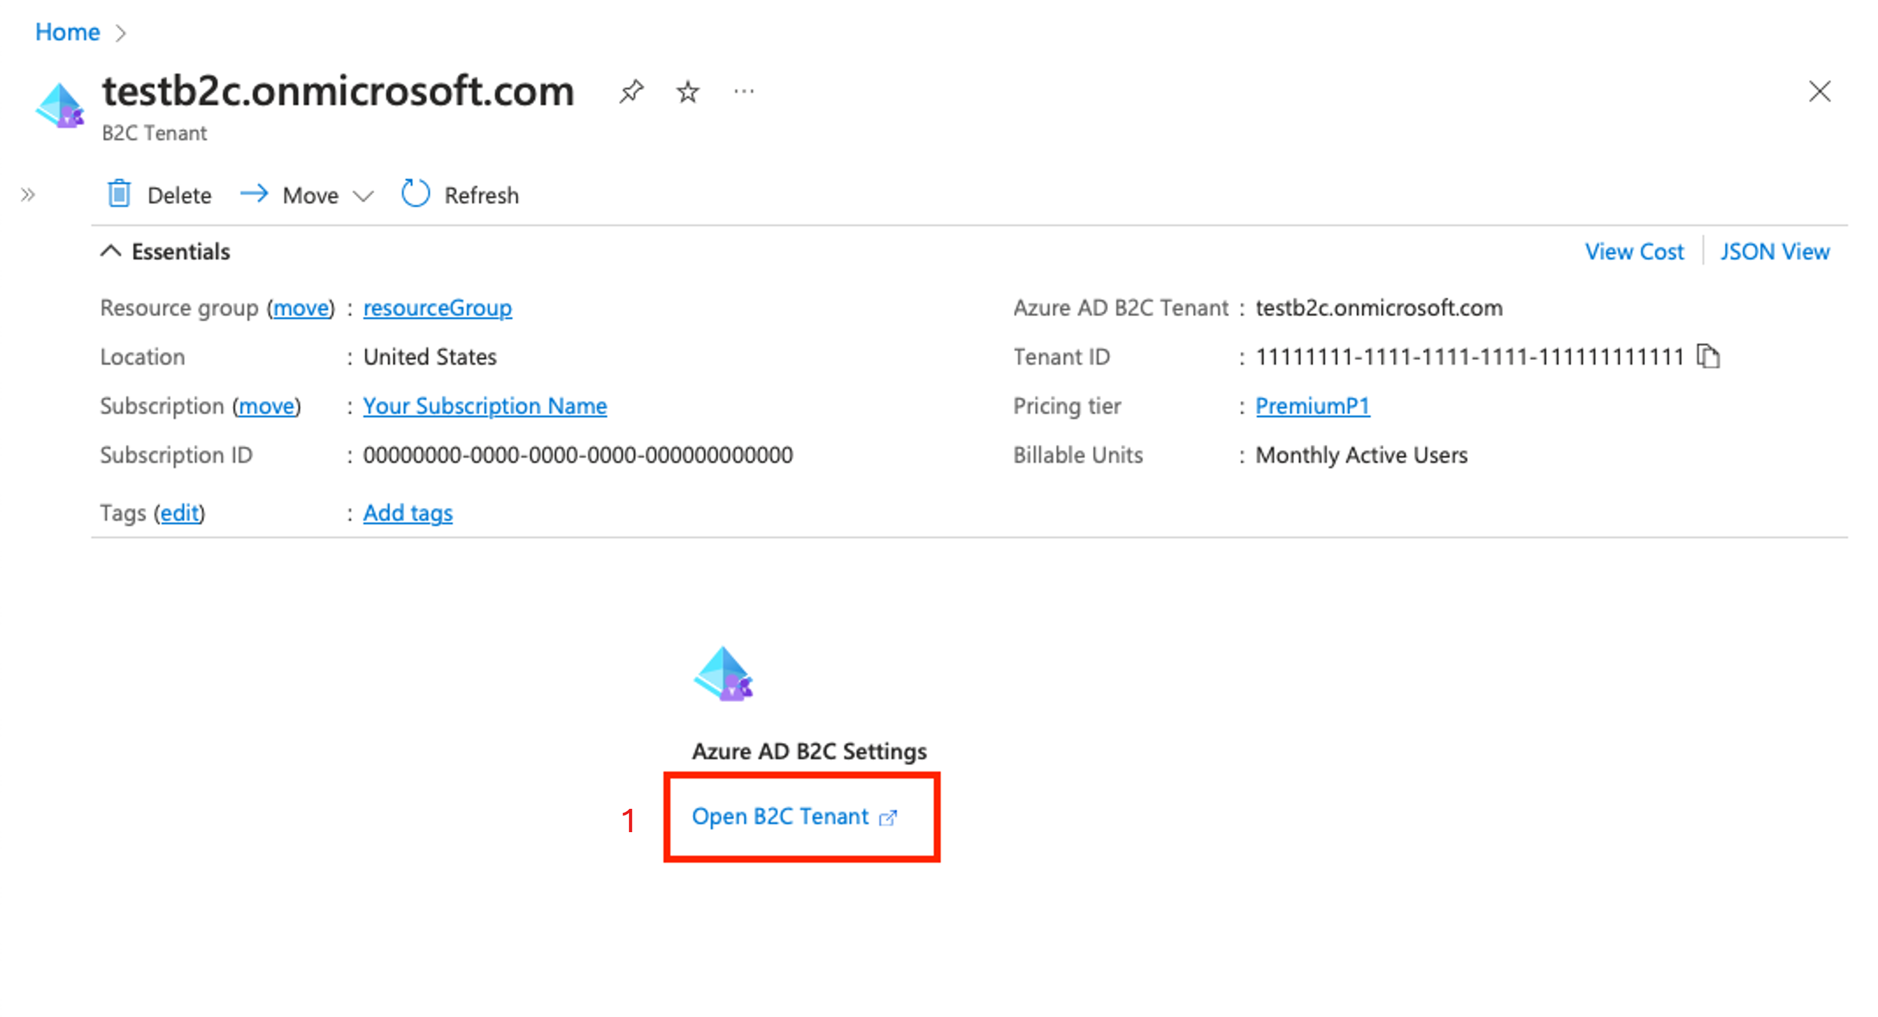Click the PremiumP1 pricing tier link

(1312, 406)
